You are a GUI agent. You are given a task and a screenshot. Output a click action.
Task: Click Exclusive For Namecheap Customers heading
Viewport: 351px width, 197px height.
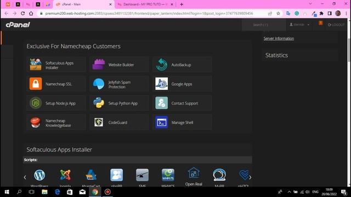[x=73, y=46]
